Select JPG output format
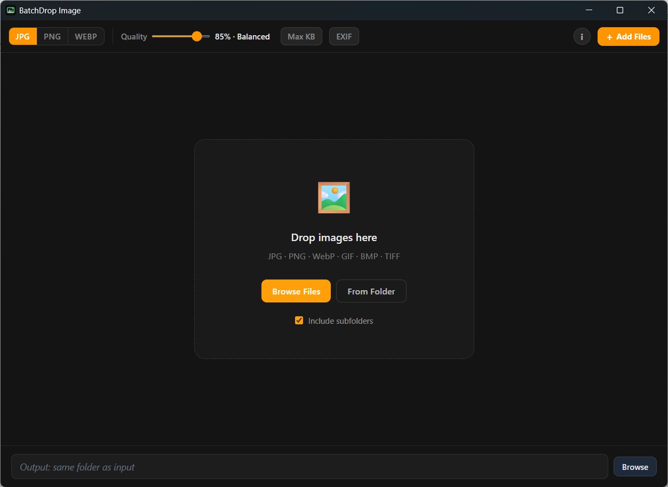The image size is (668, 487). [23, 36]
